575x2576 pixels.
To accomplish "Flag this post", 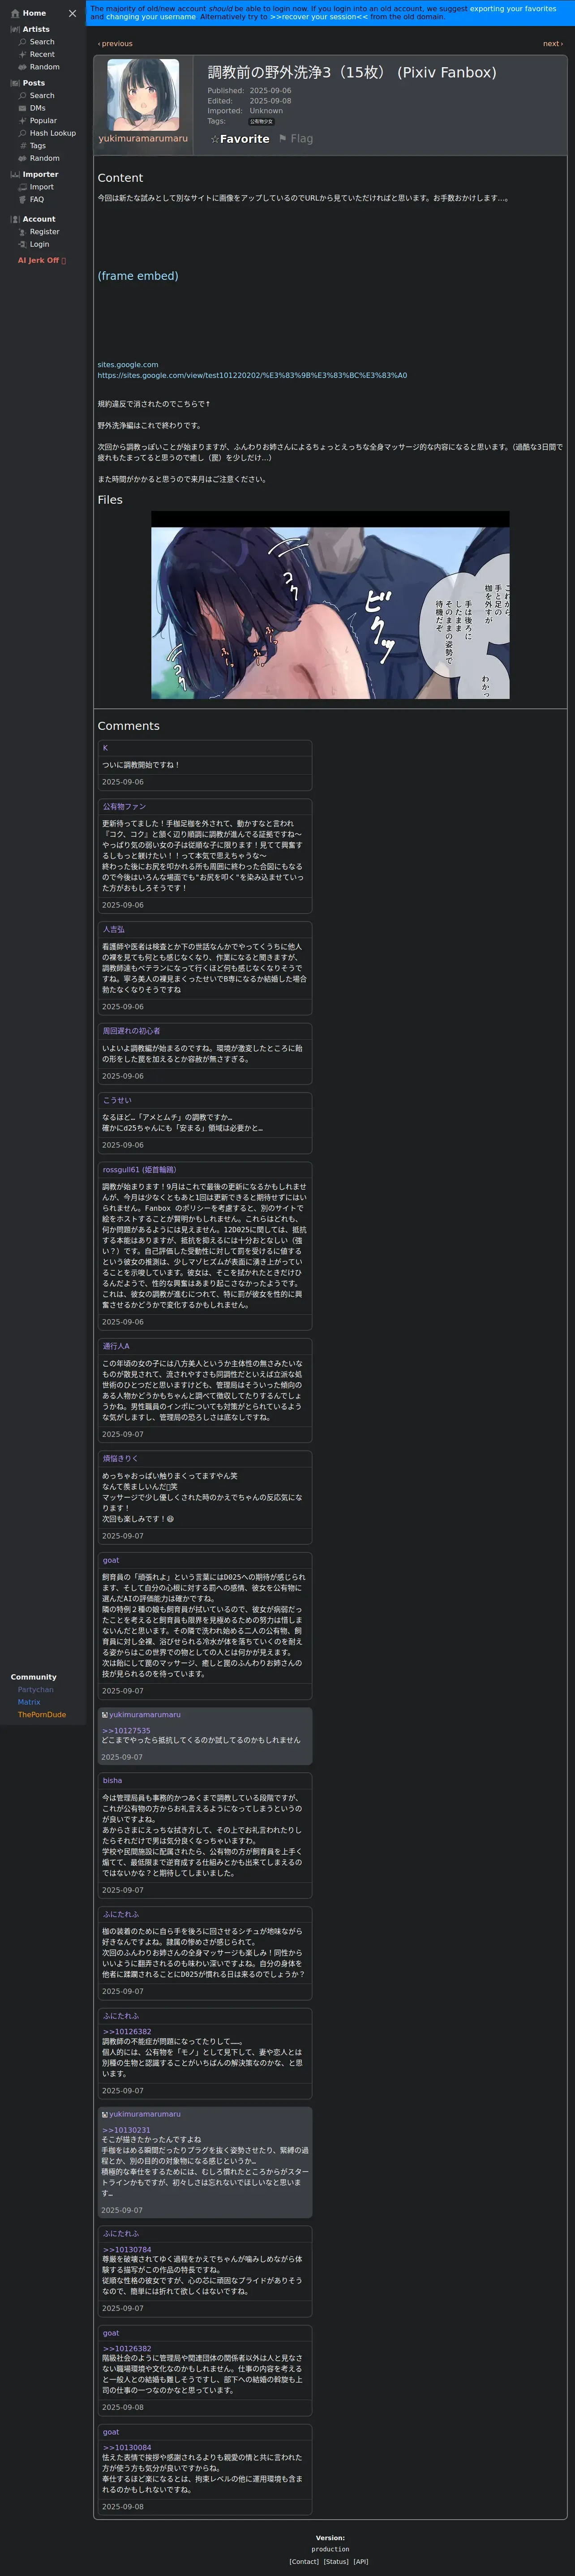I will tap(296, 139).
